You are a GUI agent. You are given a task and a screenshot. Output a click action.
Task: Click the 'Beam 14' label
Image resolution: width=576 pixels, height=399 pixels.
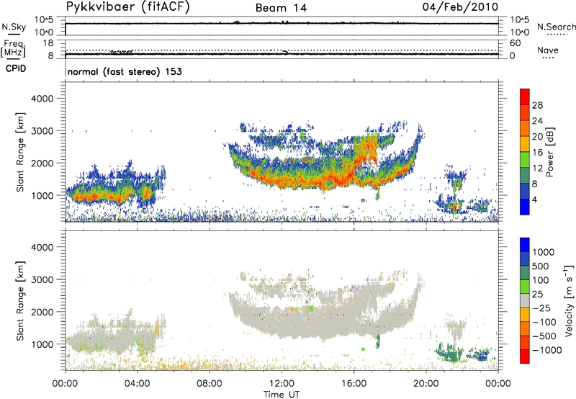point(281,8)
